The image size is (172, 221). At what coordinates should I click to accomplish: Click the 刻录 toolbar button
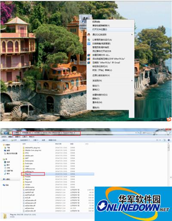(43, 140)
